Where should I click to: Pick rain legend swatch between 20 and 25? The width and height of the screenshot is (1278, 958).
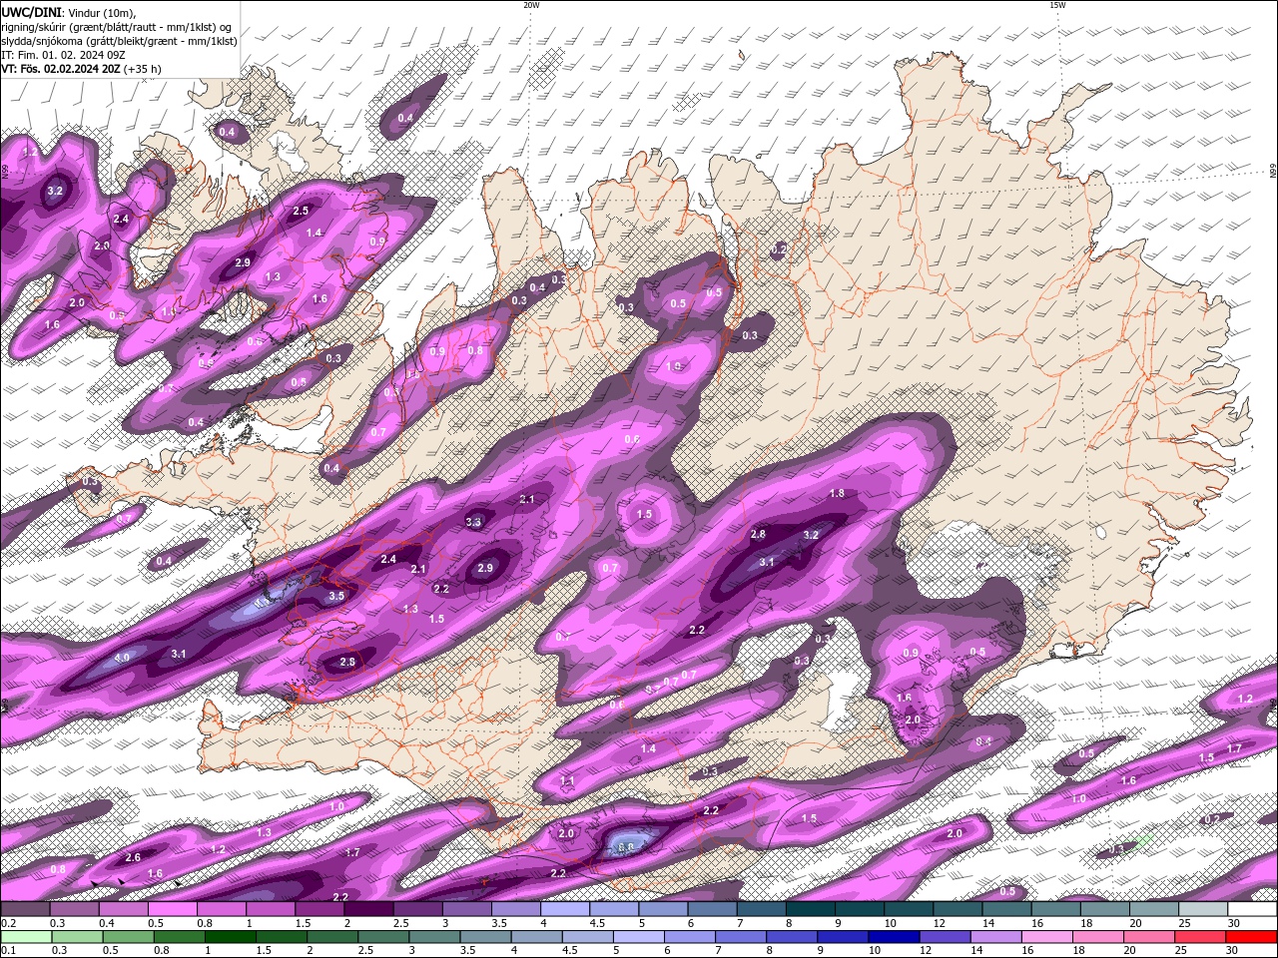1151,937
